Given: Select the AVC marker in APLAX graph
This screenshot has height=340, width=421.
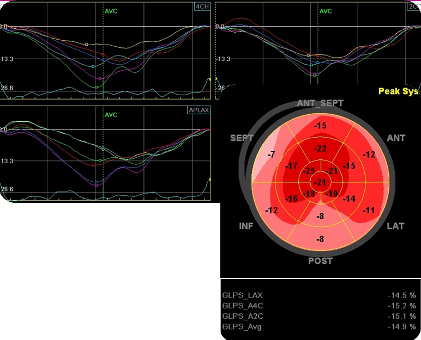Looking at the screenshot, I should (111, 115).
